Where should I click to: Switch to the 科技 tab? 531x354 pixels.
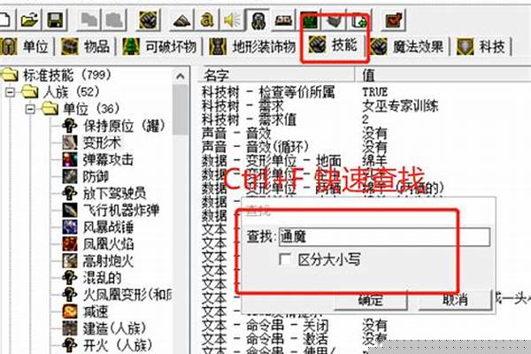click(x=481, y=46)
